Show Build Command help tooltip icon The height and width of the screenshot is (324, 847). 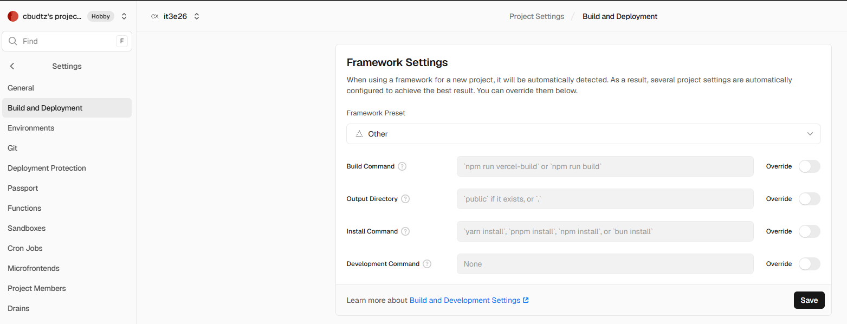(402, 166)
